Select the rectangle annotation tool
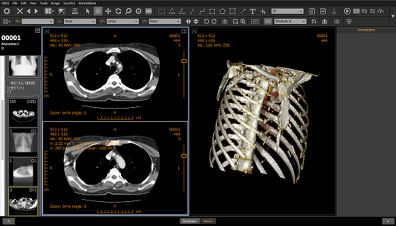The width and height of the screenshot is (396, 226). pyautogui.click(x=162, y=11)
